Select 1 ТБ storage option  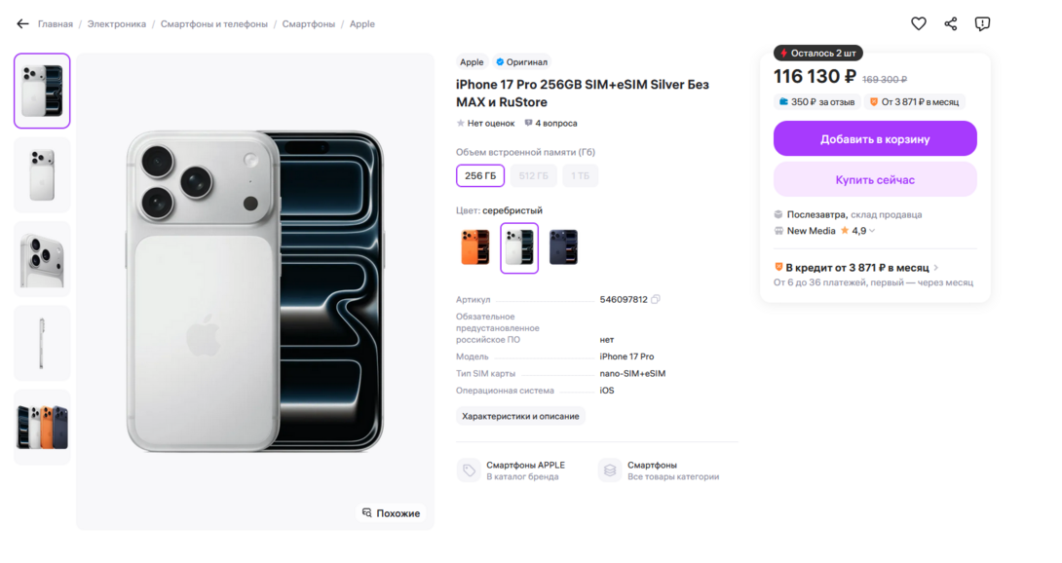tap(581, 175)
